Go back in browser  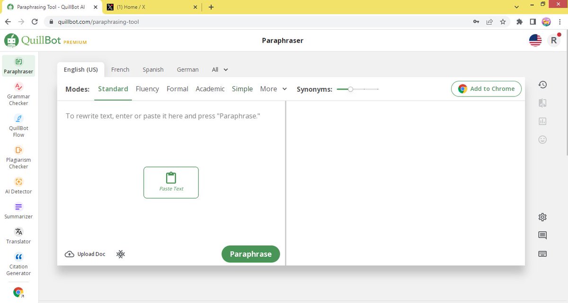(8, 22)
